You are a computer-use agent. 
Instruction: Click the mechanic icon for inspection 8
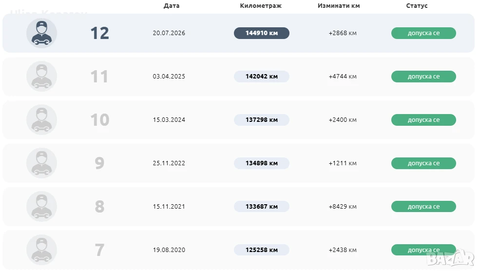(x=41, y=207)
